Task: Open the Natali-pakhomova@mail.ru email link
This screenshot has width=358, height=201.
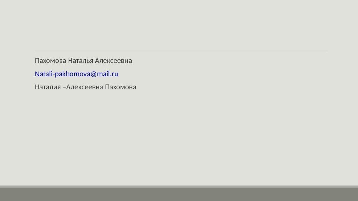Action: [x=76, y=74]
